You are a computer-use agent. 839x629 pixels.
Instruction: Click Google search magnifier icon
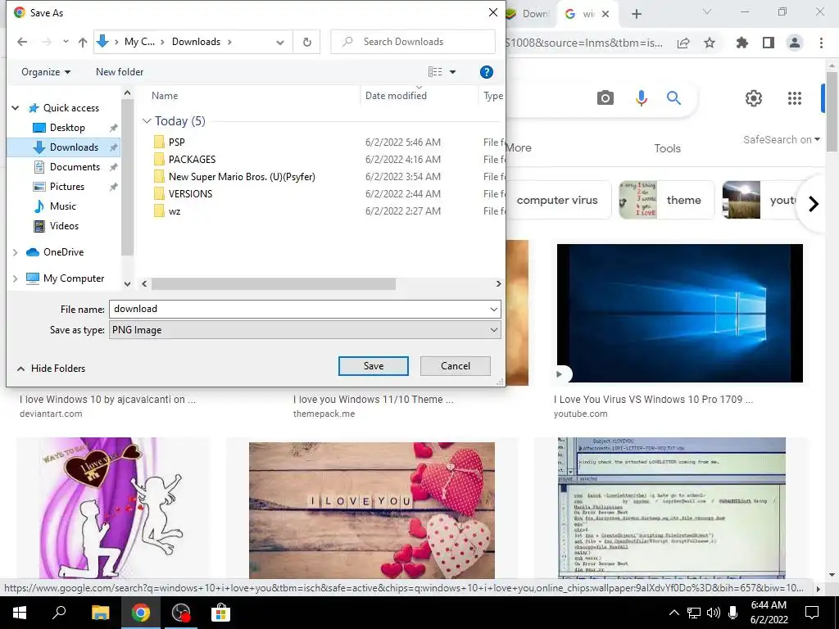(x=673, y=98)
